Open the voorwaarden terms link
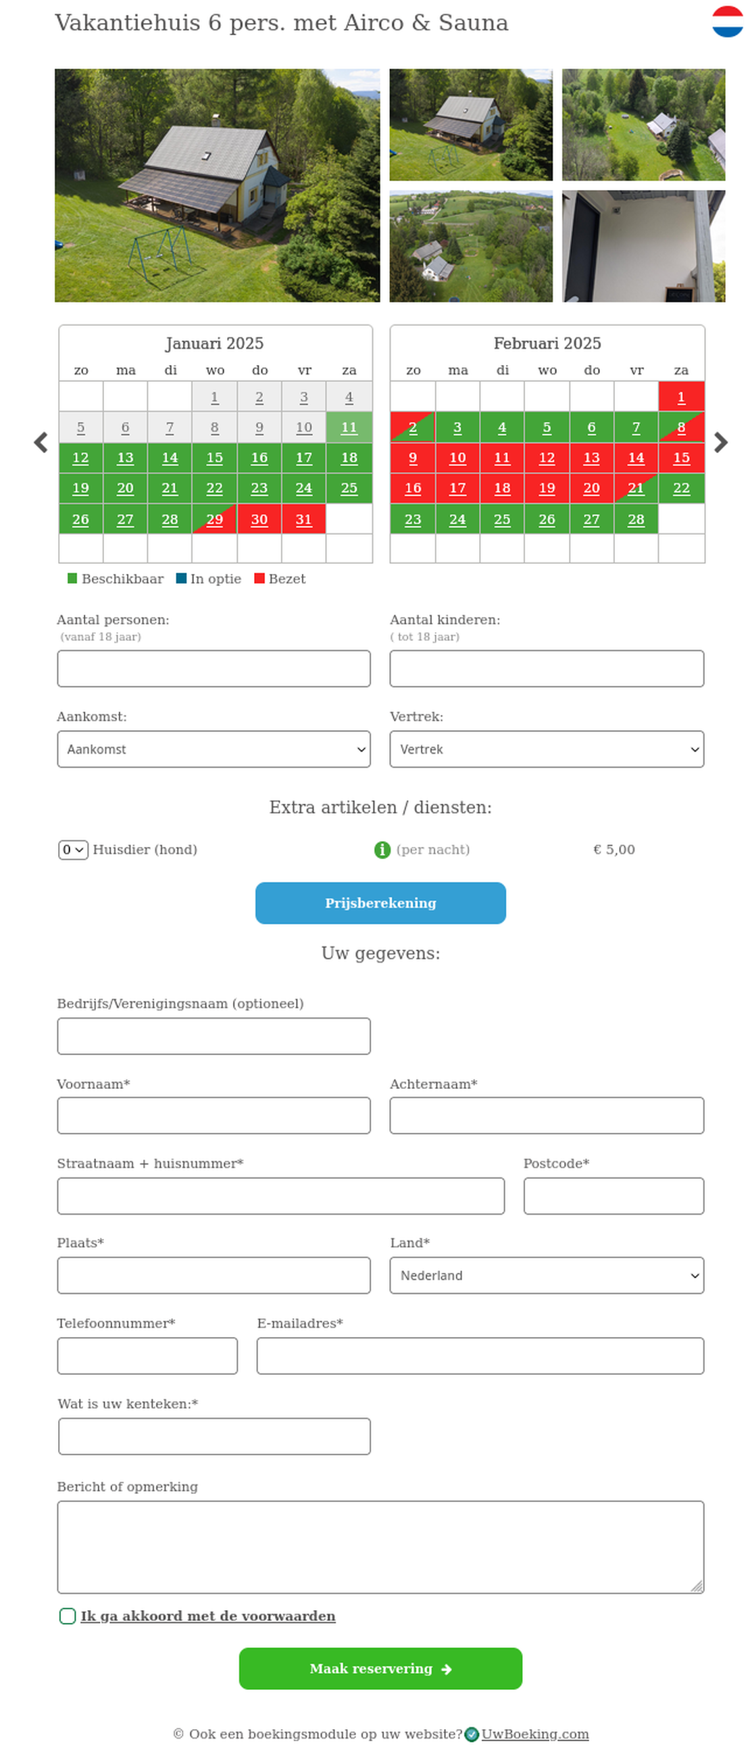The height and width of the screenshot is (1748, 750). 207,1616
